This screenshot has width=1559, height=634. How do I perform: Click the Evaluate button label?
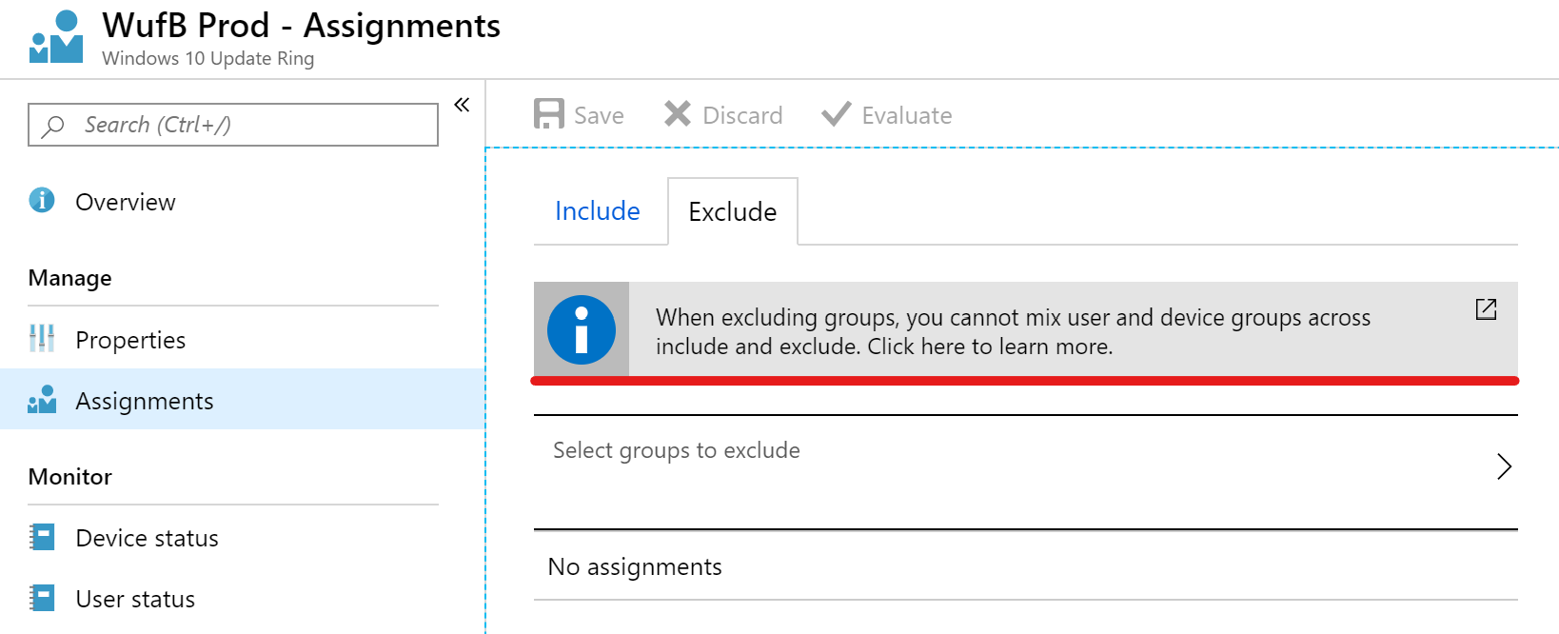(907, 115)
